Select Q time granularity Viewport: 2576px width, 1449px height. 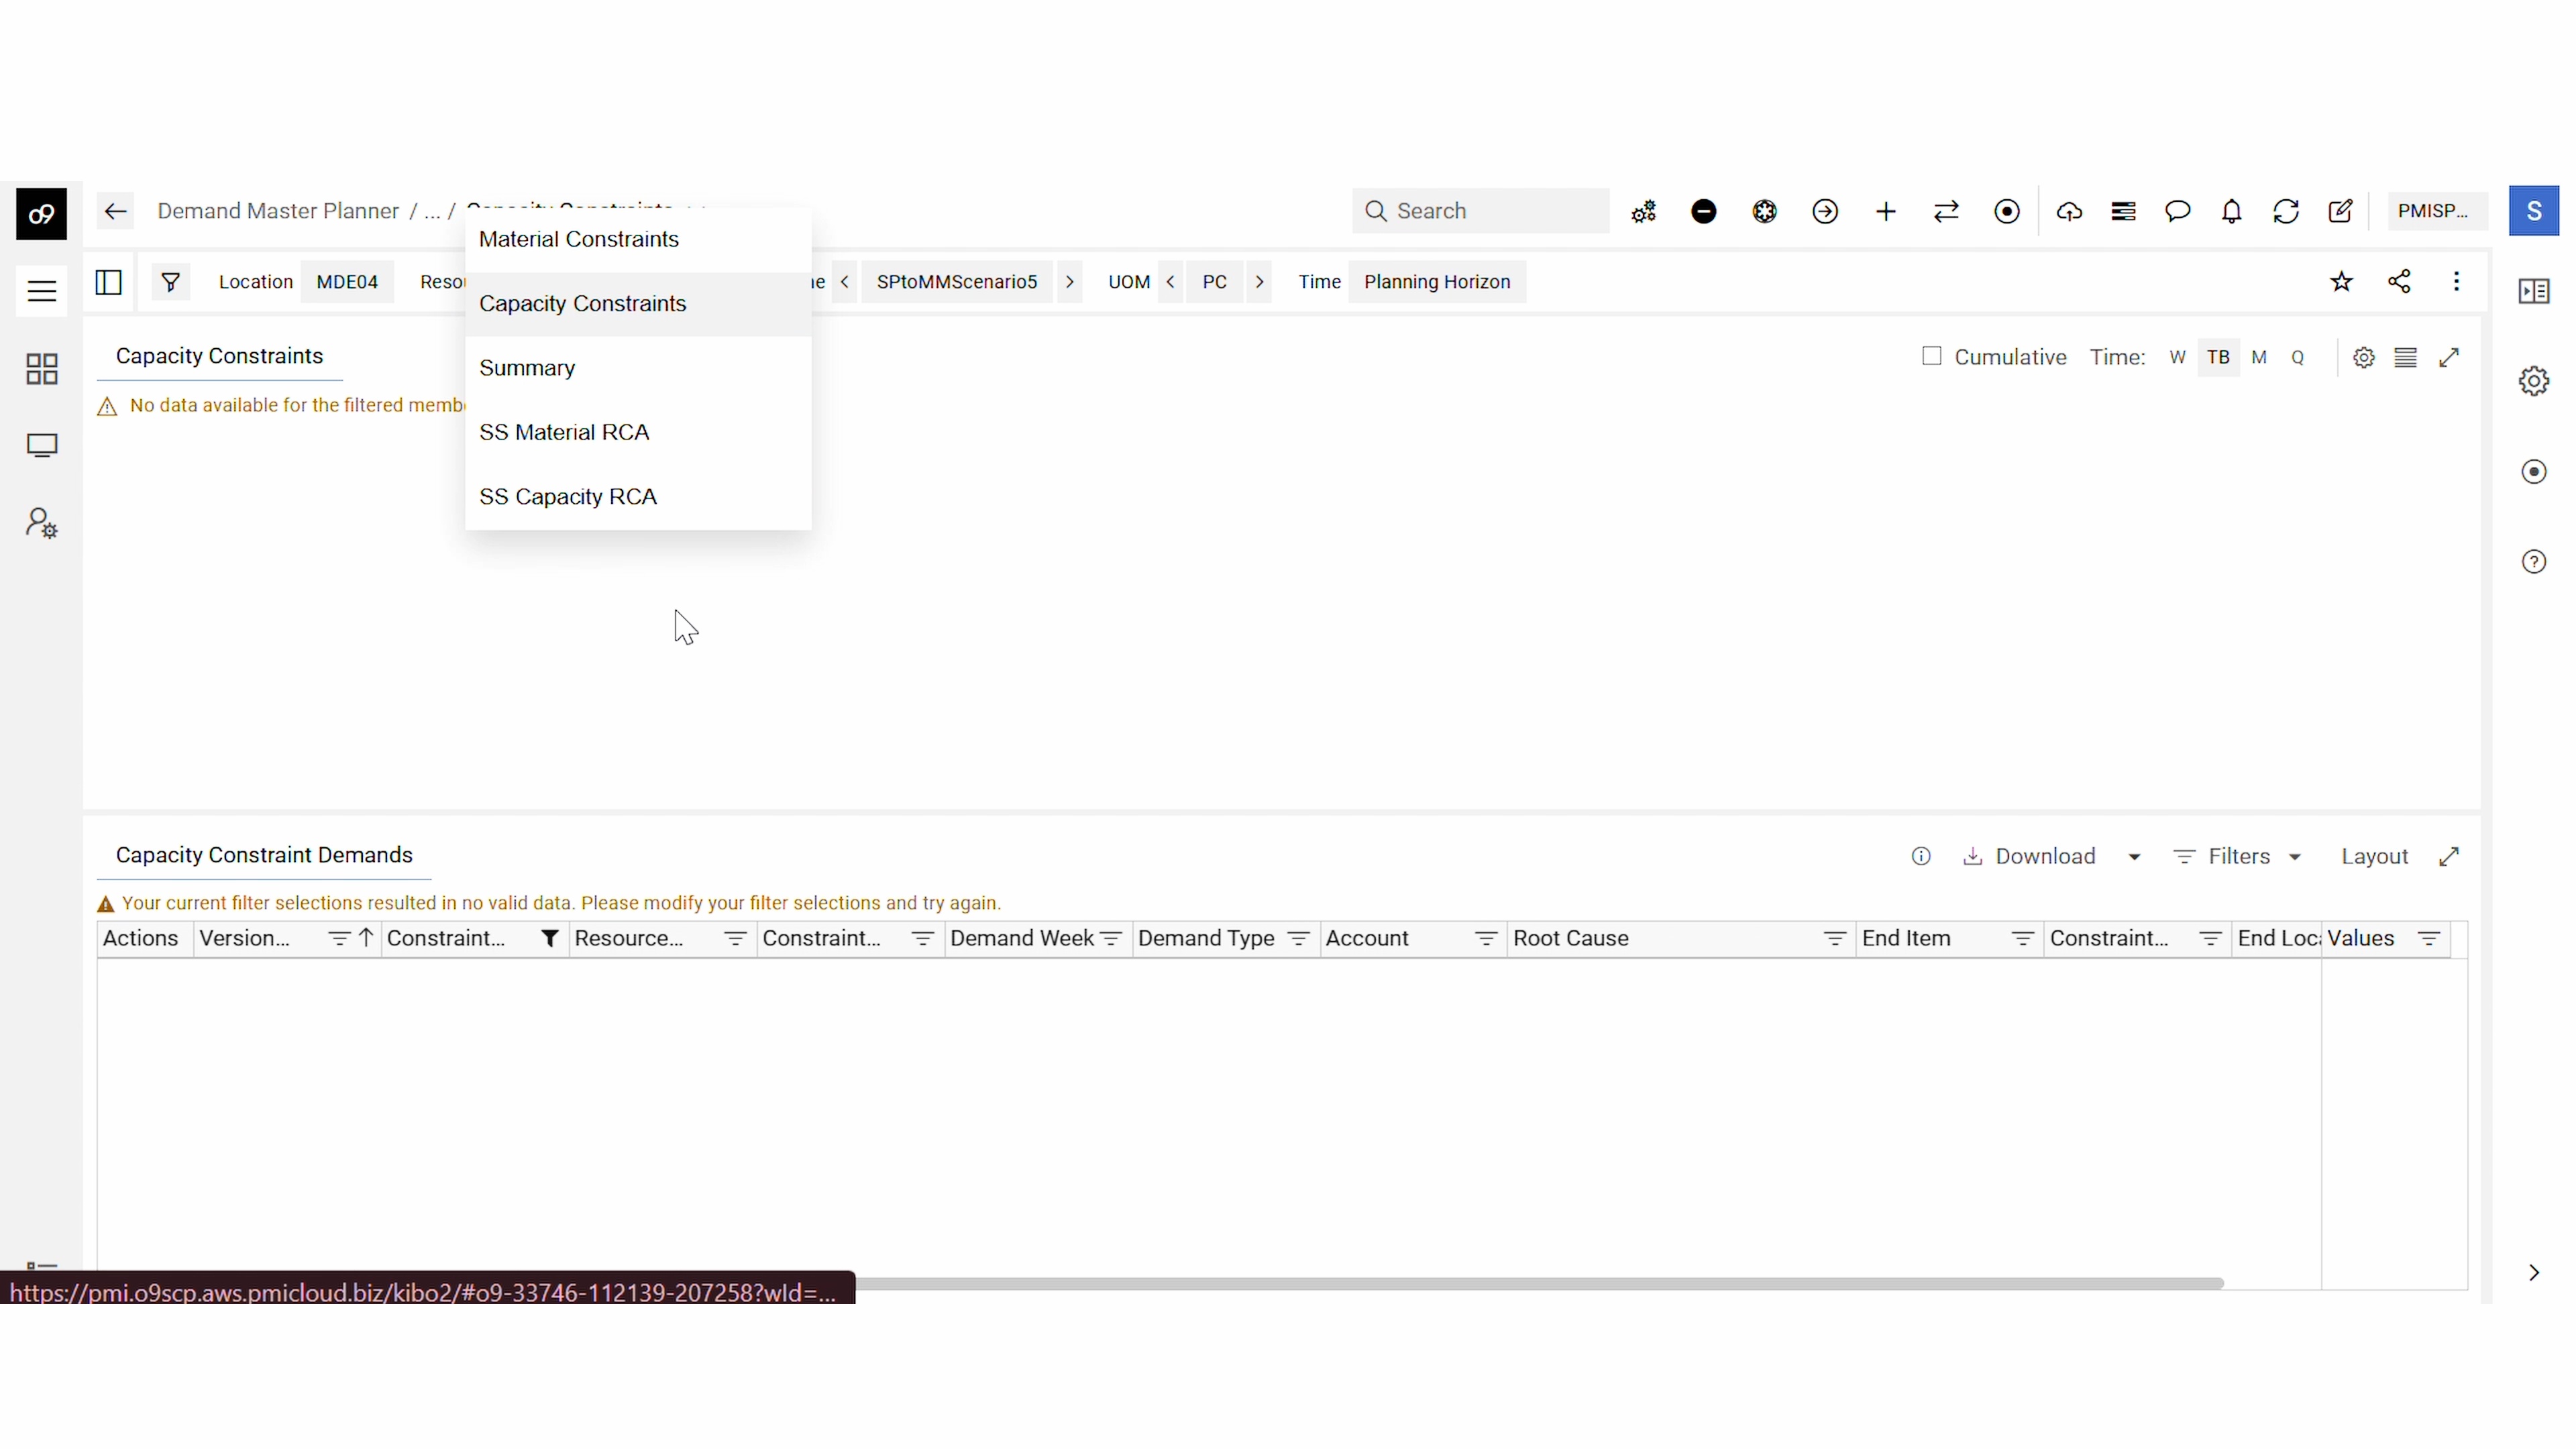tap(2297, 357)
